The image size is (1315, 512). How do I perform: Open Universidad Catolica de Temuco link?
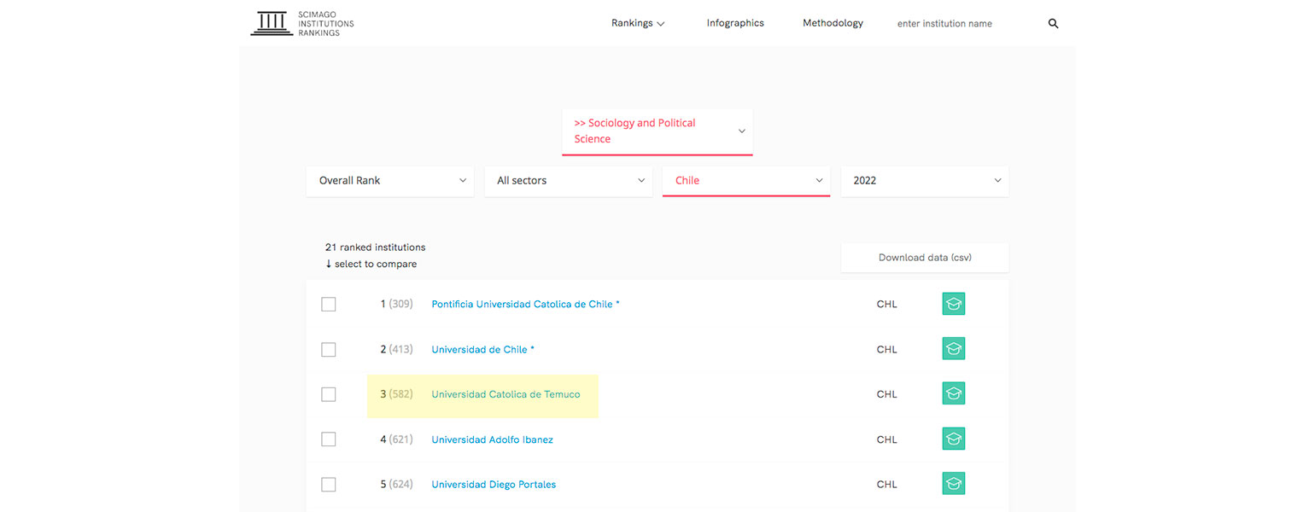(x=506, y=394)
